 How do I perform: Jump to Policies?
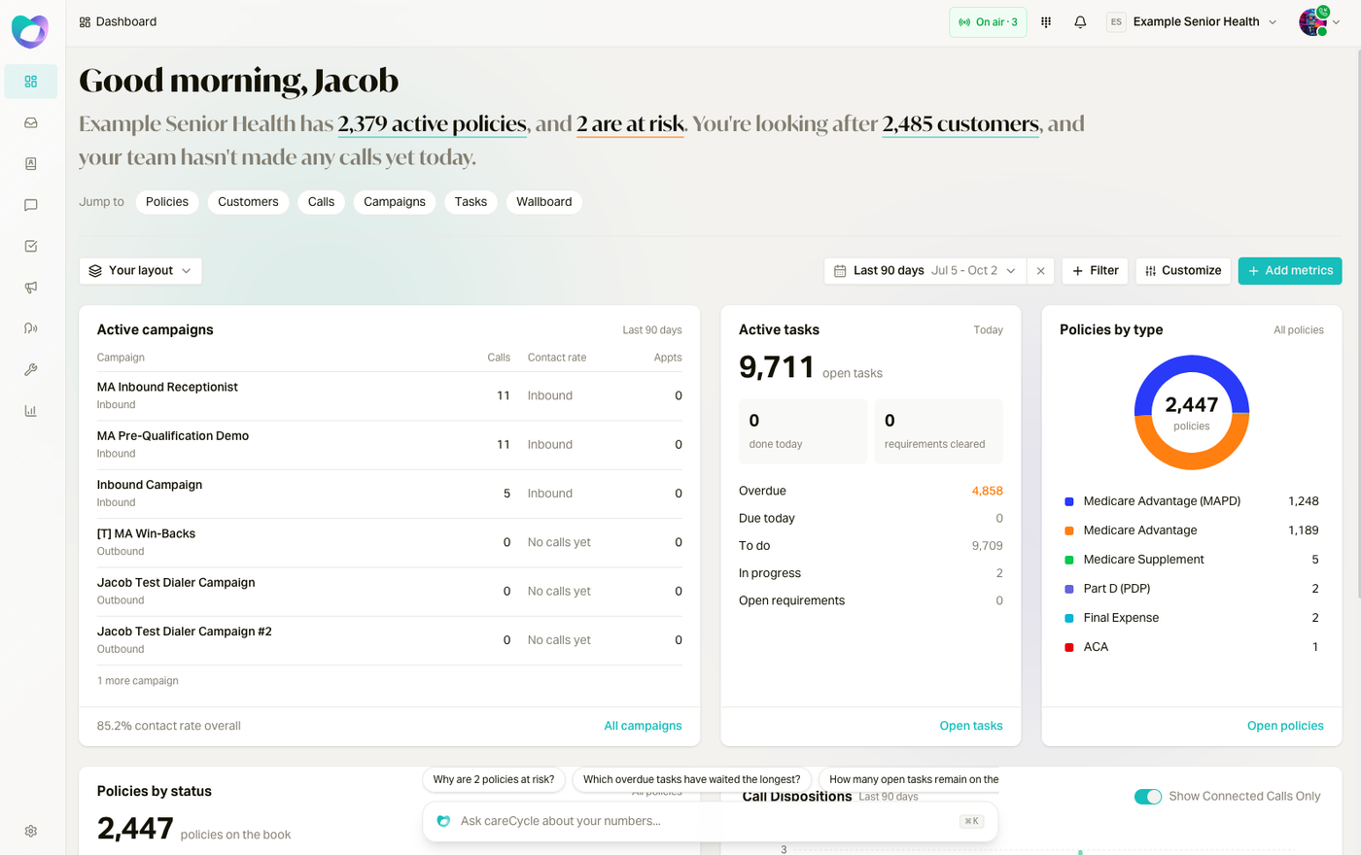(167, 202)
